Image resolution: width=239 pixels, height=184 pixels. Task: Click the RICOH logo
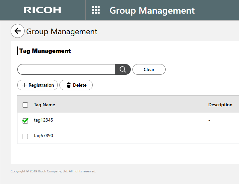tap(42, 10)
